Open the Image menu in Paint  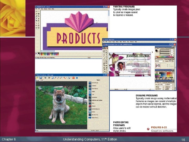pos(45,9)
